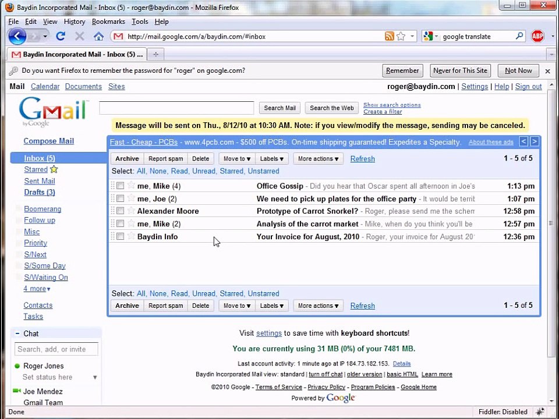Tick the Alexander Moore message checkbox
This screenshot has width=559, height=419.
120,211
